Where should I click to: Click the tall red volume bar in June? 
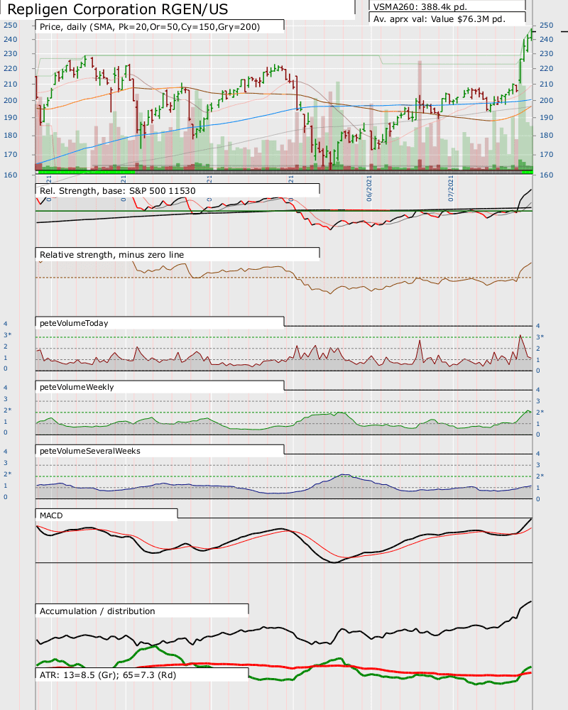point(420,115)
